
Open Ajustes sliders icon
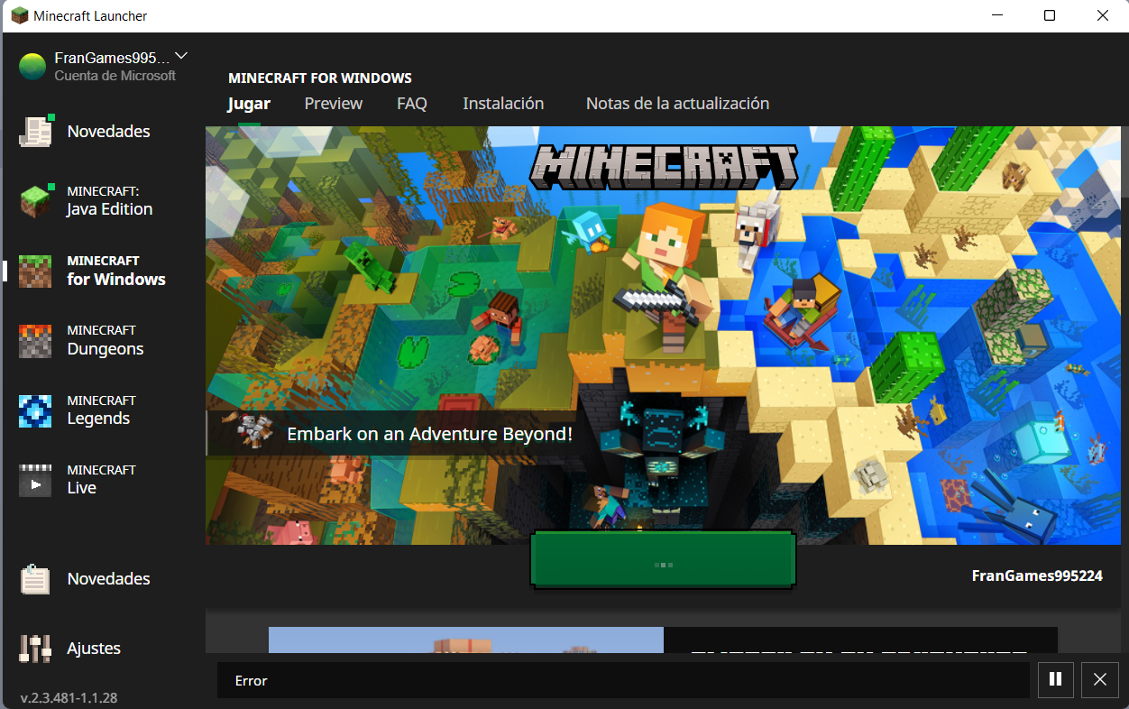point(36,649)
